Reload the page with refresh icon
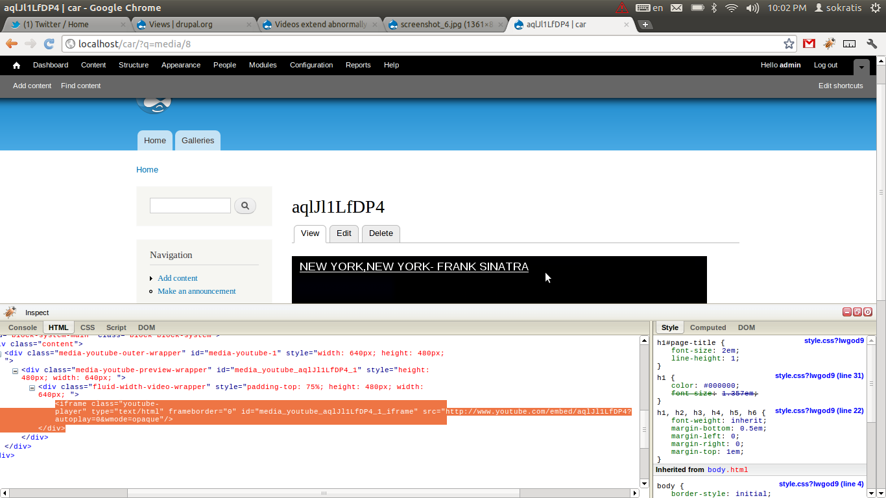The height and width of the screenshot is (498, 886). [49, 43]
